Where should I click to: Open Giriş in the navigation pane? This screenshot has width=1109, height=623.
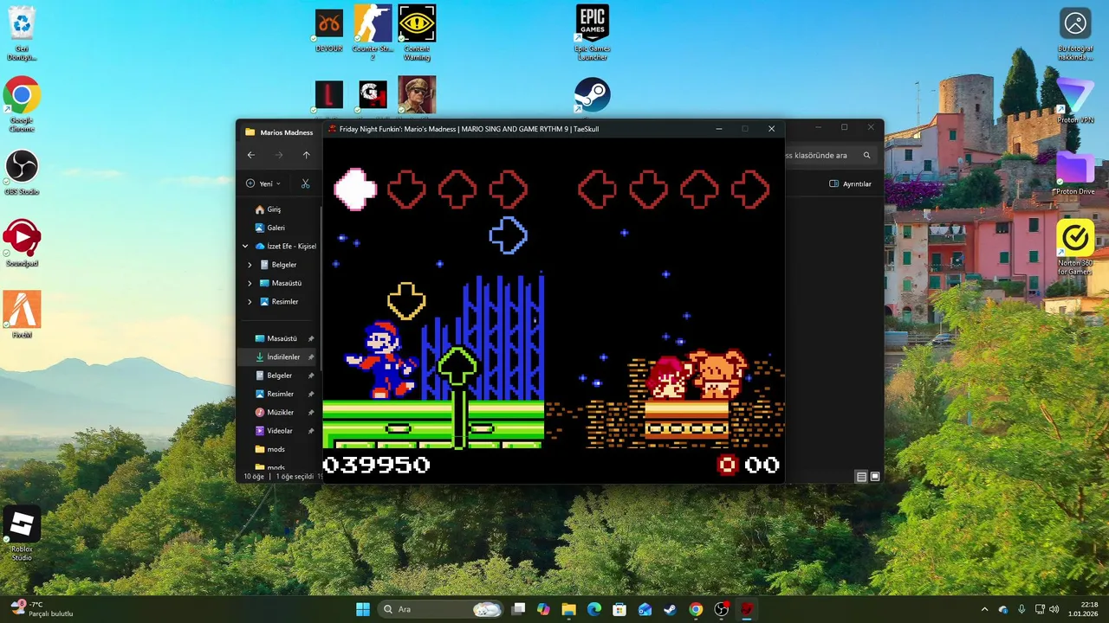click(268, 209)
